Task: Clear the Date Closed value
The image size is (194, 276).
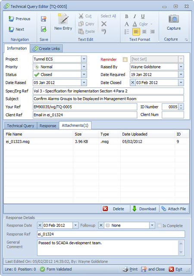Action: (133, 83)
